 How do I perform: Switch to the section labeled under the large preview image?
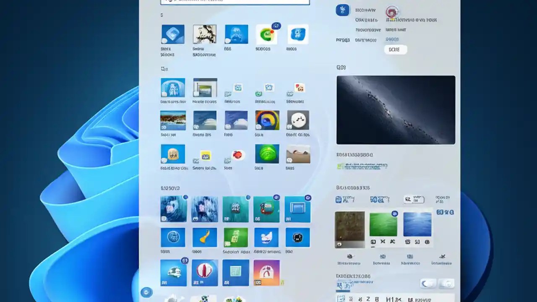tap(355, 155)
